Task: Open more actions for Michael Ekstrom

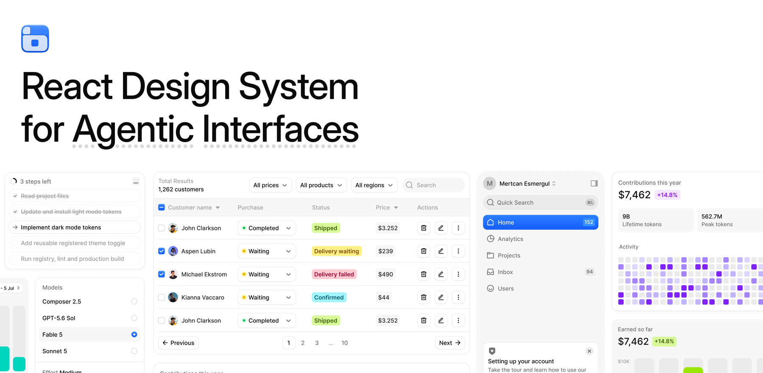Action: coord(458,274)
